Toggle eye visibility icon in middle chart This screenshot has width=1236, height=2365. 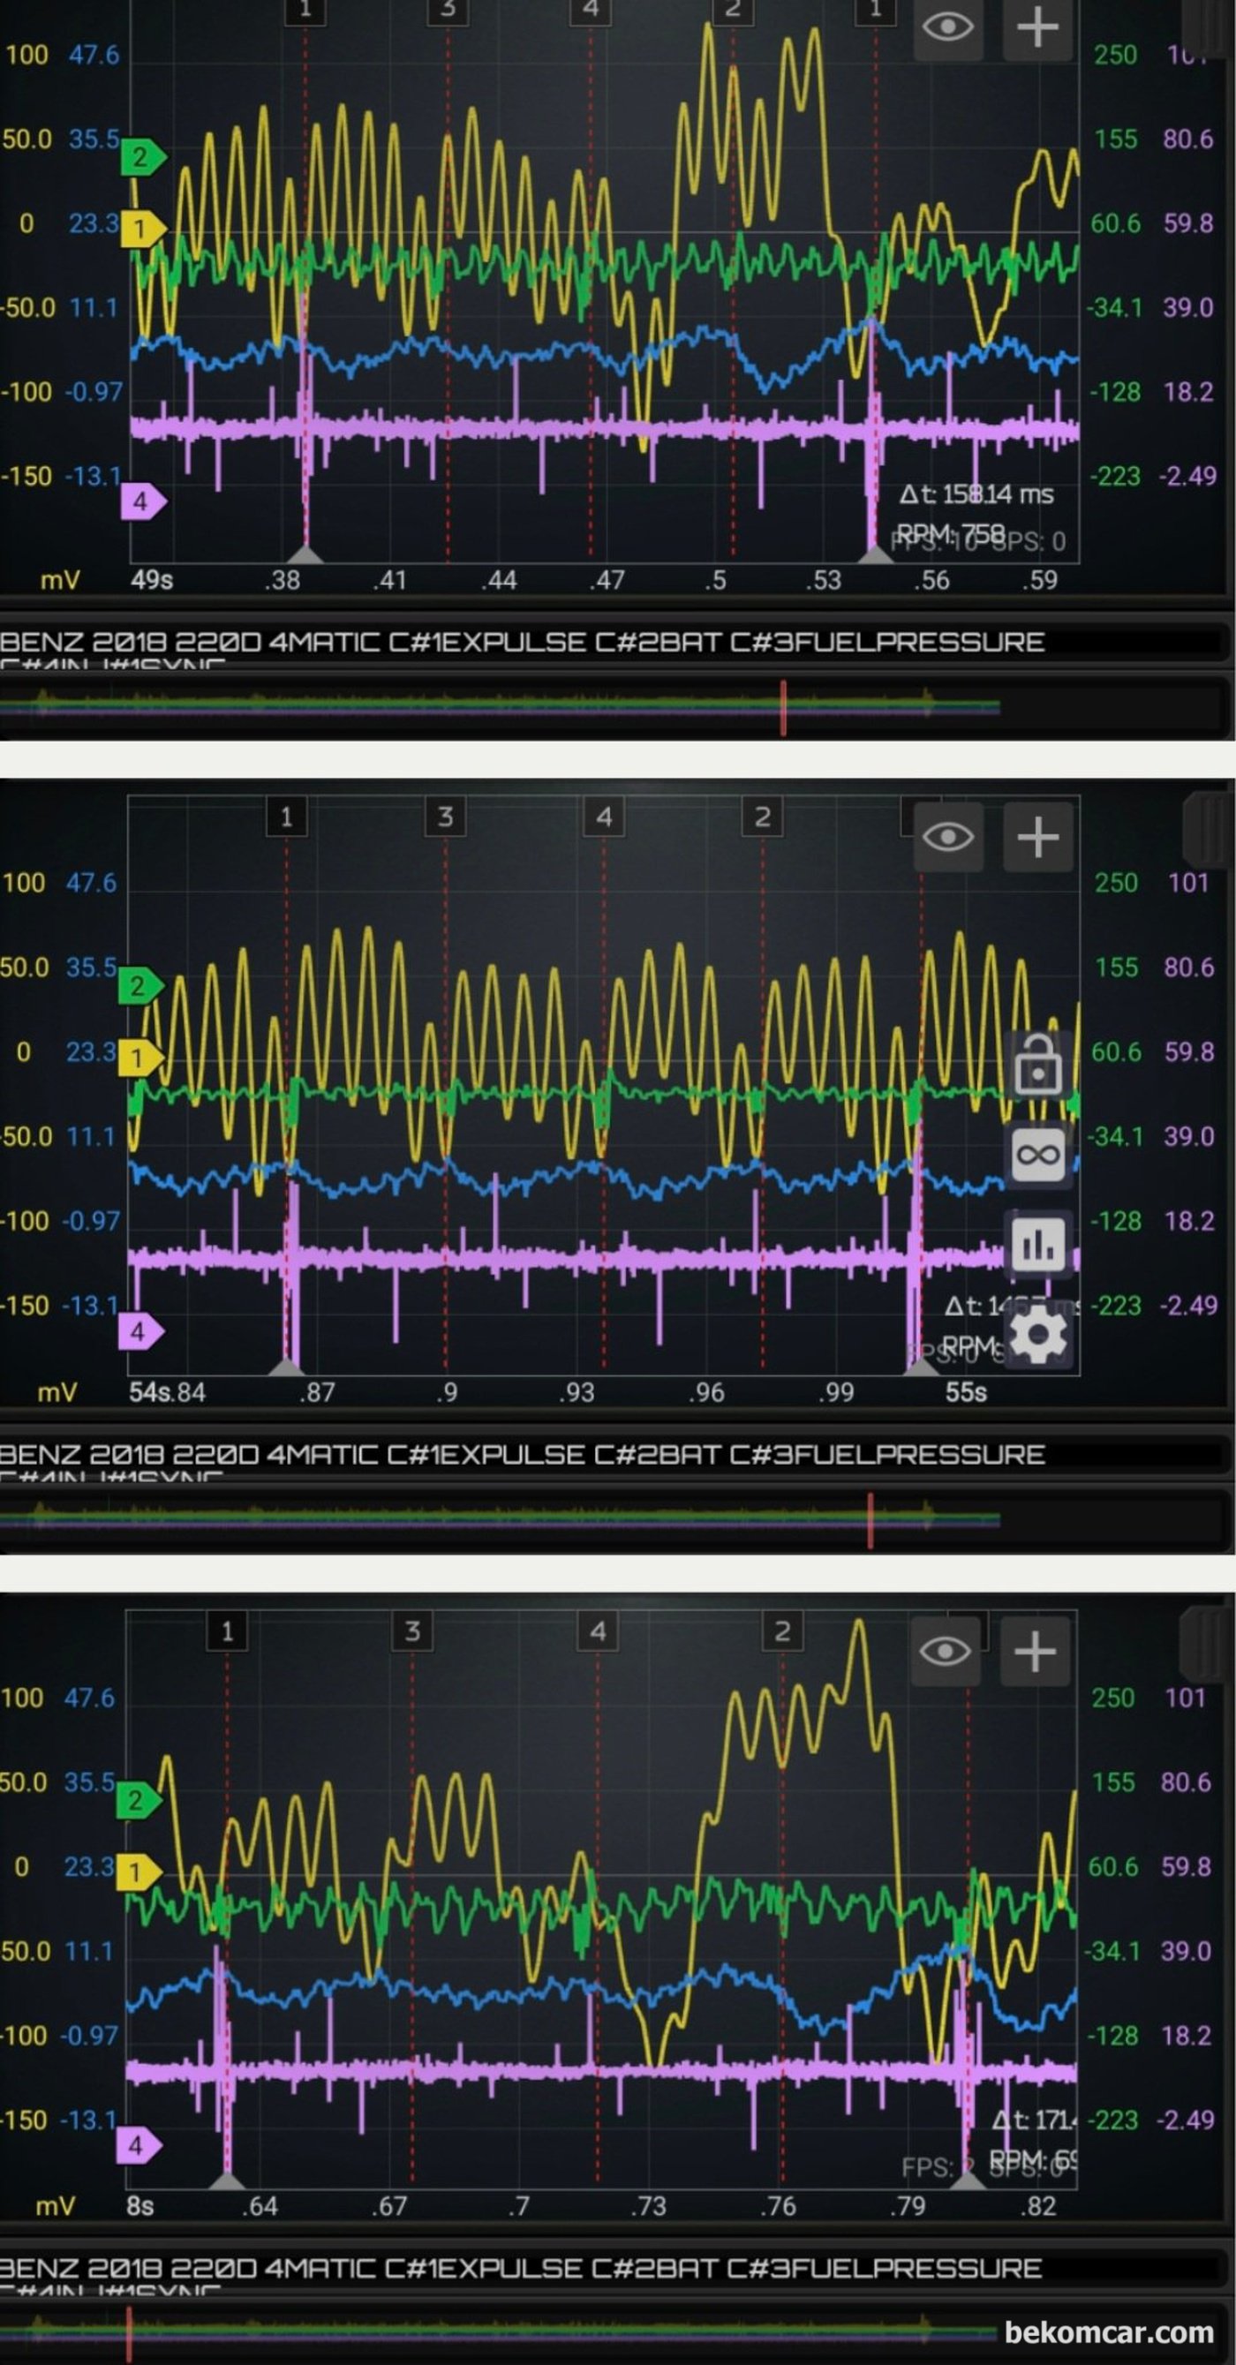click(x=947, y=836)
